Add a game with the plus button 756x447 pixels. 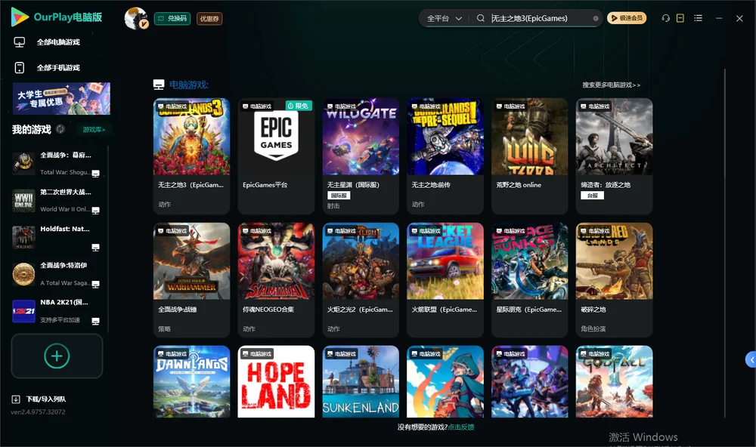point(57,356)
